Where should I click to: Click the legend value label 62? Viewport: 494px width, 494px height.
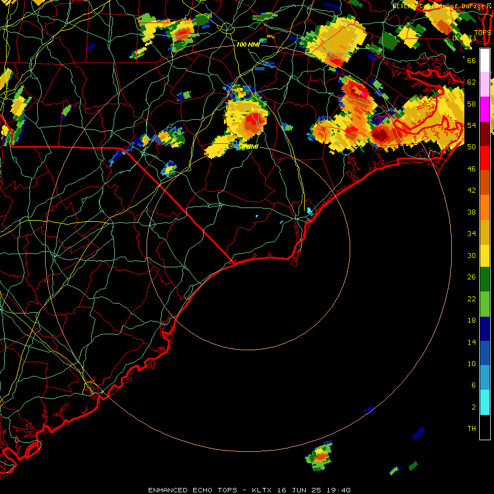pos(471,82)
